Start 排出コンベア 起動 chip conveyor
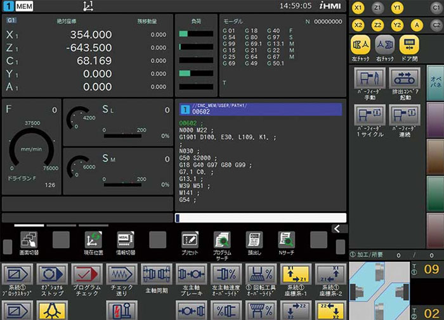444x320 pixels. pos(405,78)
